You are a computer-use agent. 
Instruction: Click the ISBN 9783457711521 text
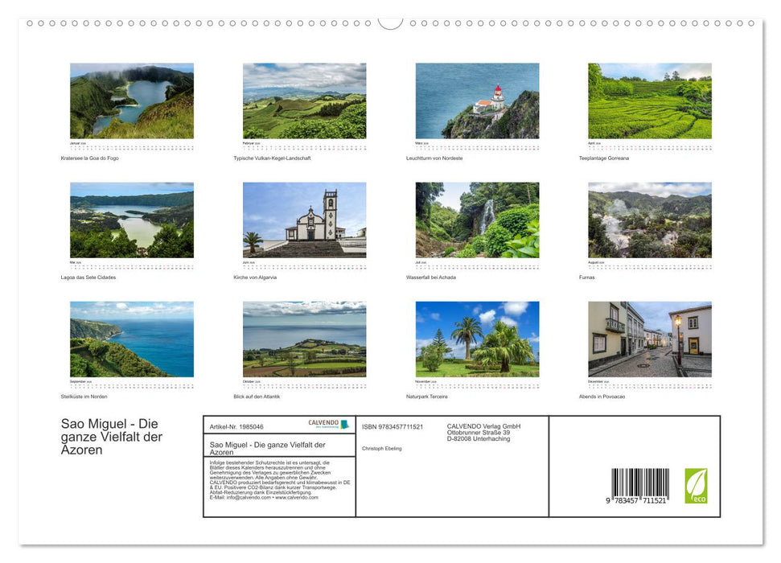coord(394,426)
